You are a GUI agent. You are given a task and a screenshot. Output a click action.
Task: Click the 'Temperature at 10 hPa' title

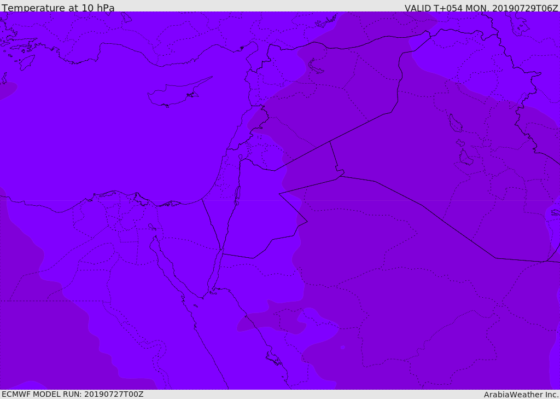(x=58, y=8)
